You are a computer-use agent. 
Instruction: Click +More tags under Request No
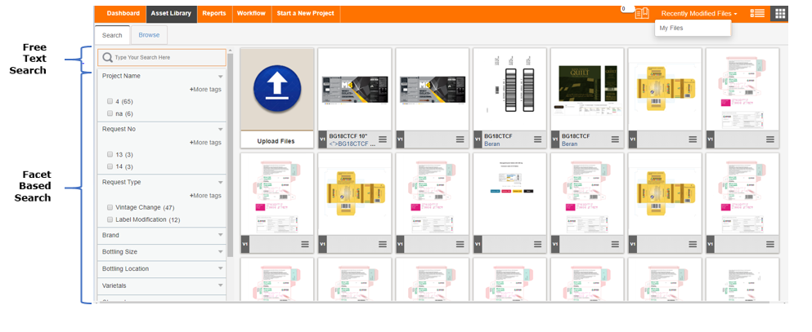point(205,143)
